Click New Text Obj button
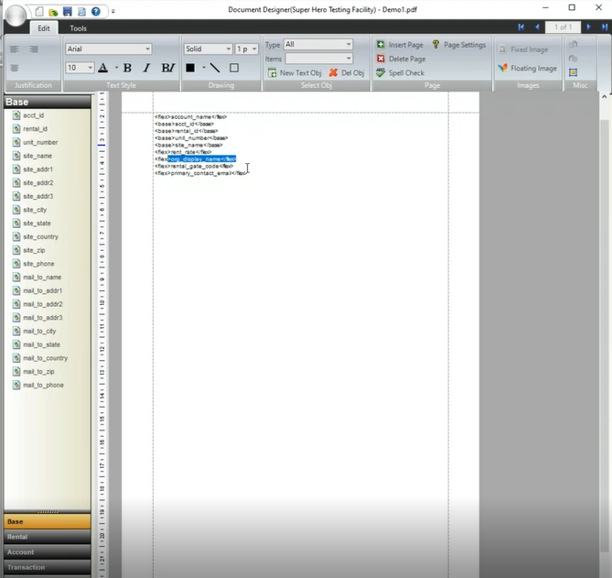Screen dimensions: 612x578 click(295, 72)
